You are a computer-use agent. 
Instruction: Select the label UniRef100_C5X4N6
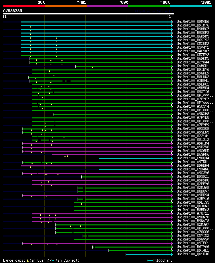tap(193, 169)
